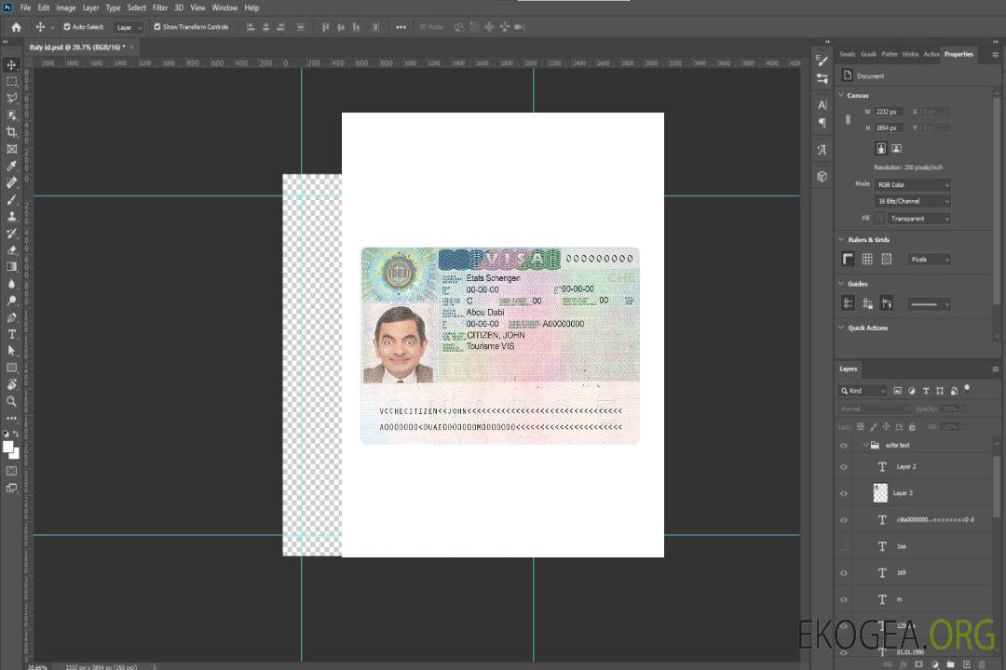Open the Filter menu
Screen dimensions: 1006x670
point(160,7)
